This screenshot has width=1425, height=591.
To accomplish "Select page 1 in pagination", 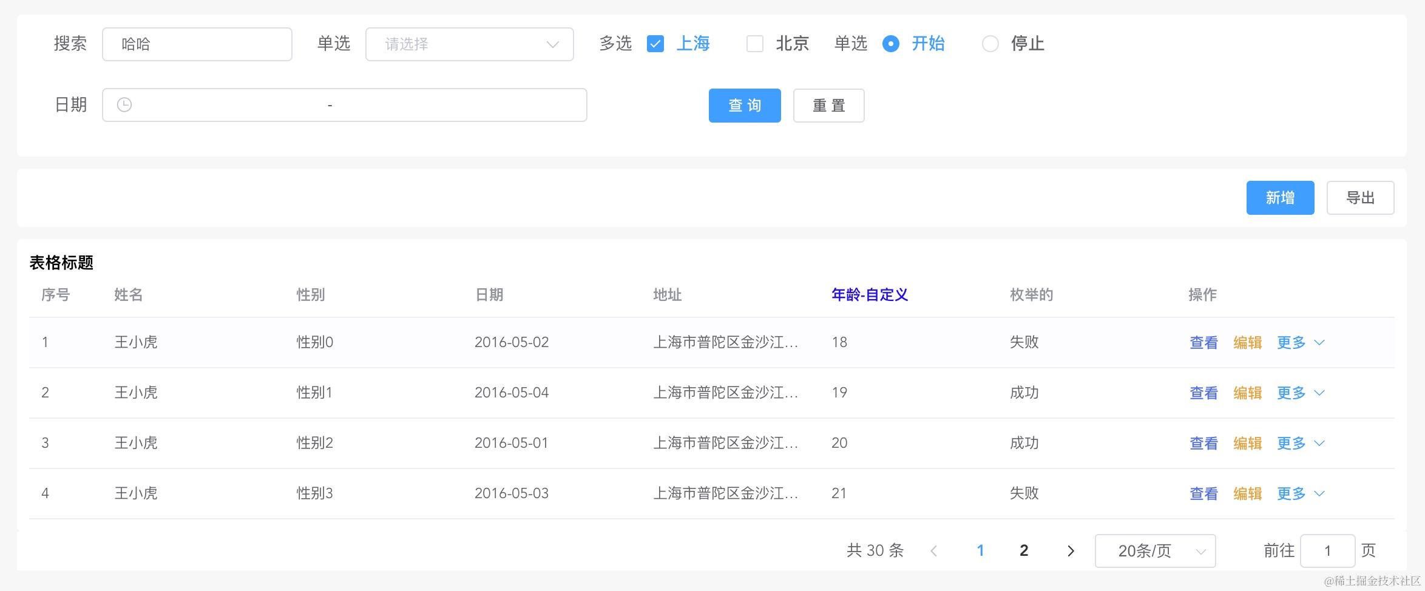I will click(981, 550).
